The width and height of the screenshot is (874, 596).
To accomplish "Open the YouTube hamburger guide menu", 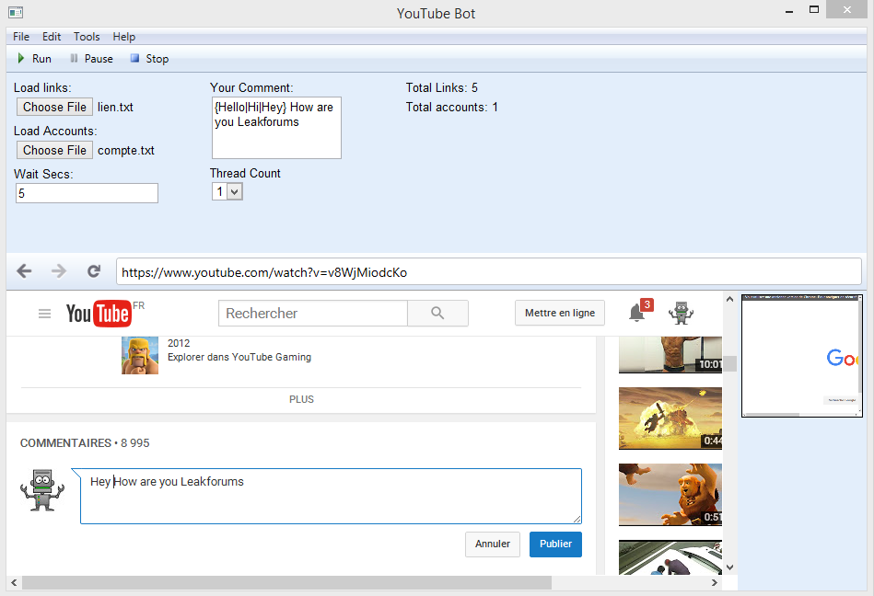I will (x=44, y=314).
